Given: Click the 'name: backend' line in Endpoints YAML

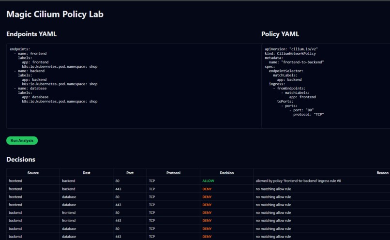Looking at the screenshot, I should 29,71.
